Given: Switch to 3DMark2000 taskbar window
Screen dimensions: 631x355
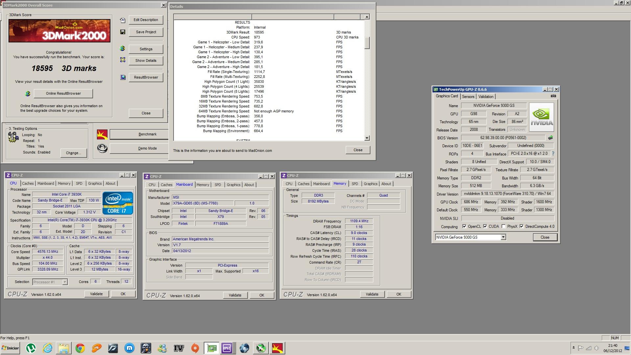Looking at the screenshot, I should 277,348.
